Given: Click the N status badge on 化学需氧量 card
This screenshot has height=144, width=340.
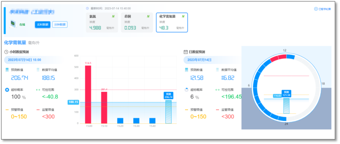Looking at the screenshot, I should pyautogui.click(x=183, y=16).
